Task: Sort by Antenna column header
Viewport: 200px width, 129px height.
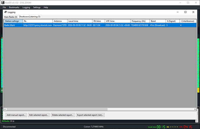Action: (x=60, y=21)
